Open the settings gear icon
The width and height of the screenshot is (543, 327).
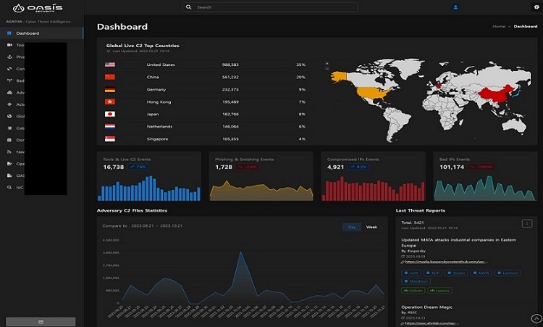click(x=536, y=7)
